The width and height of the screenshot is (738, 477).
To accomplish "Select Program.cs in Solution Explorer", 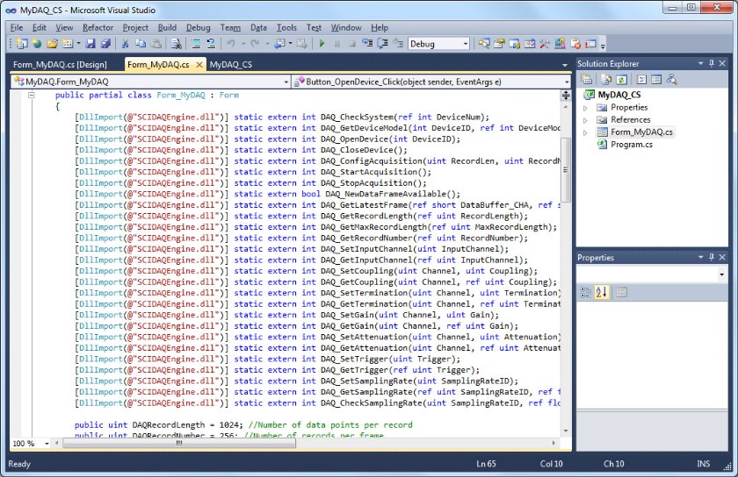I will click(631, 145).
